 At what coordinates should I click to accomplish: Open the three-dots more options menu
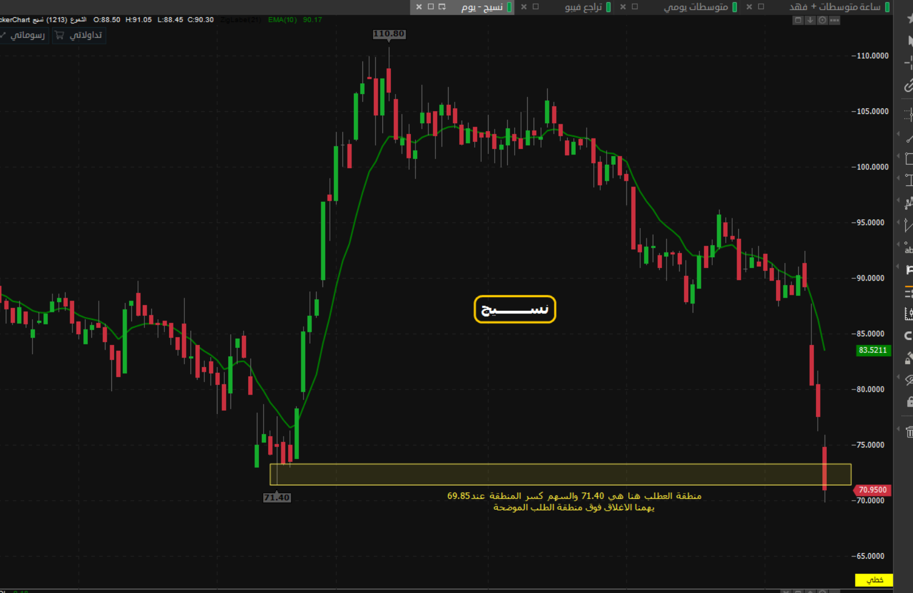click(x=834, y=20)
